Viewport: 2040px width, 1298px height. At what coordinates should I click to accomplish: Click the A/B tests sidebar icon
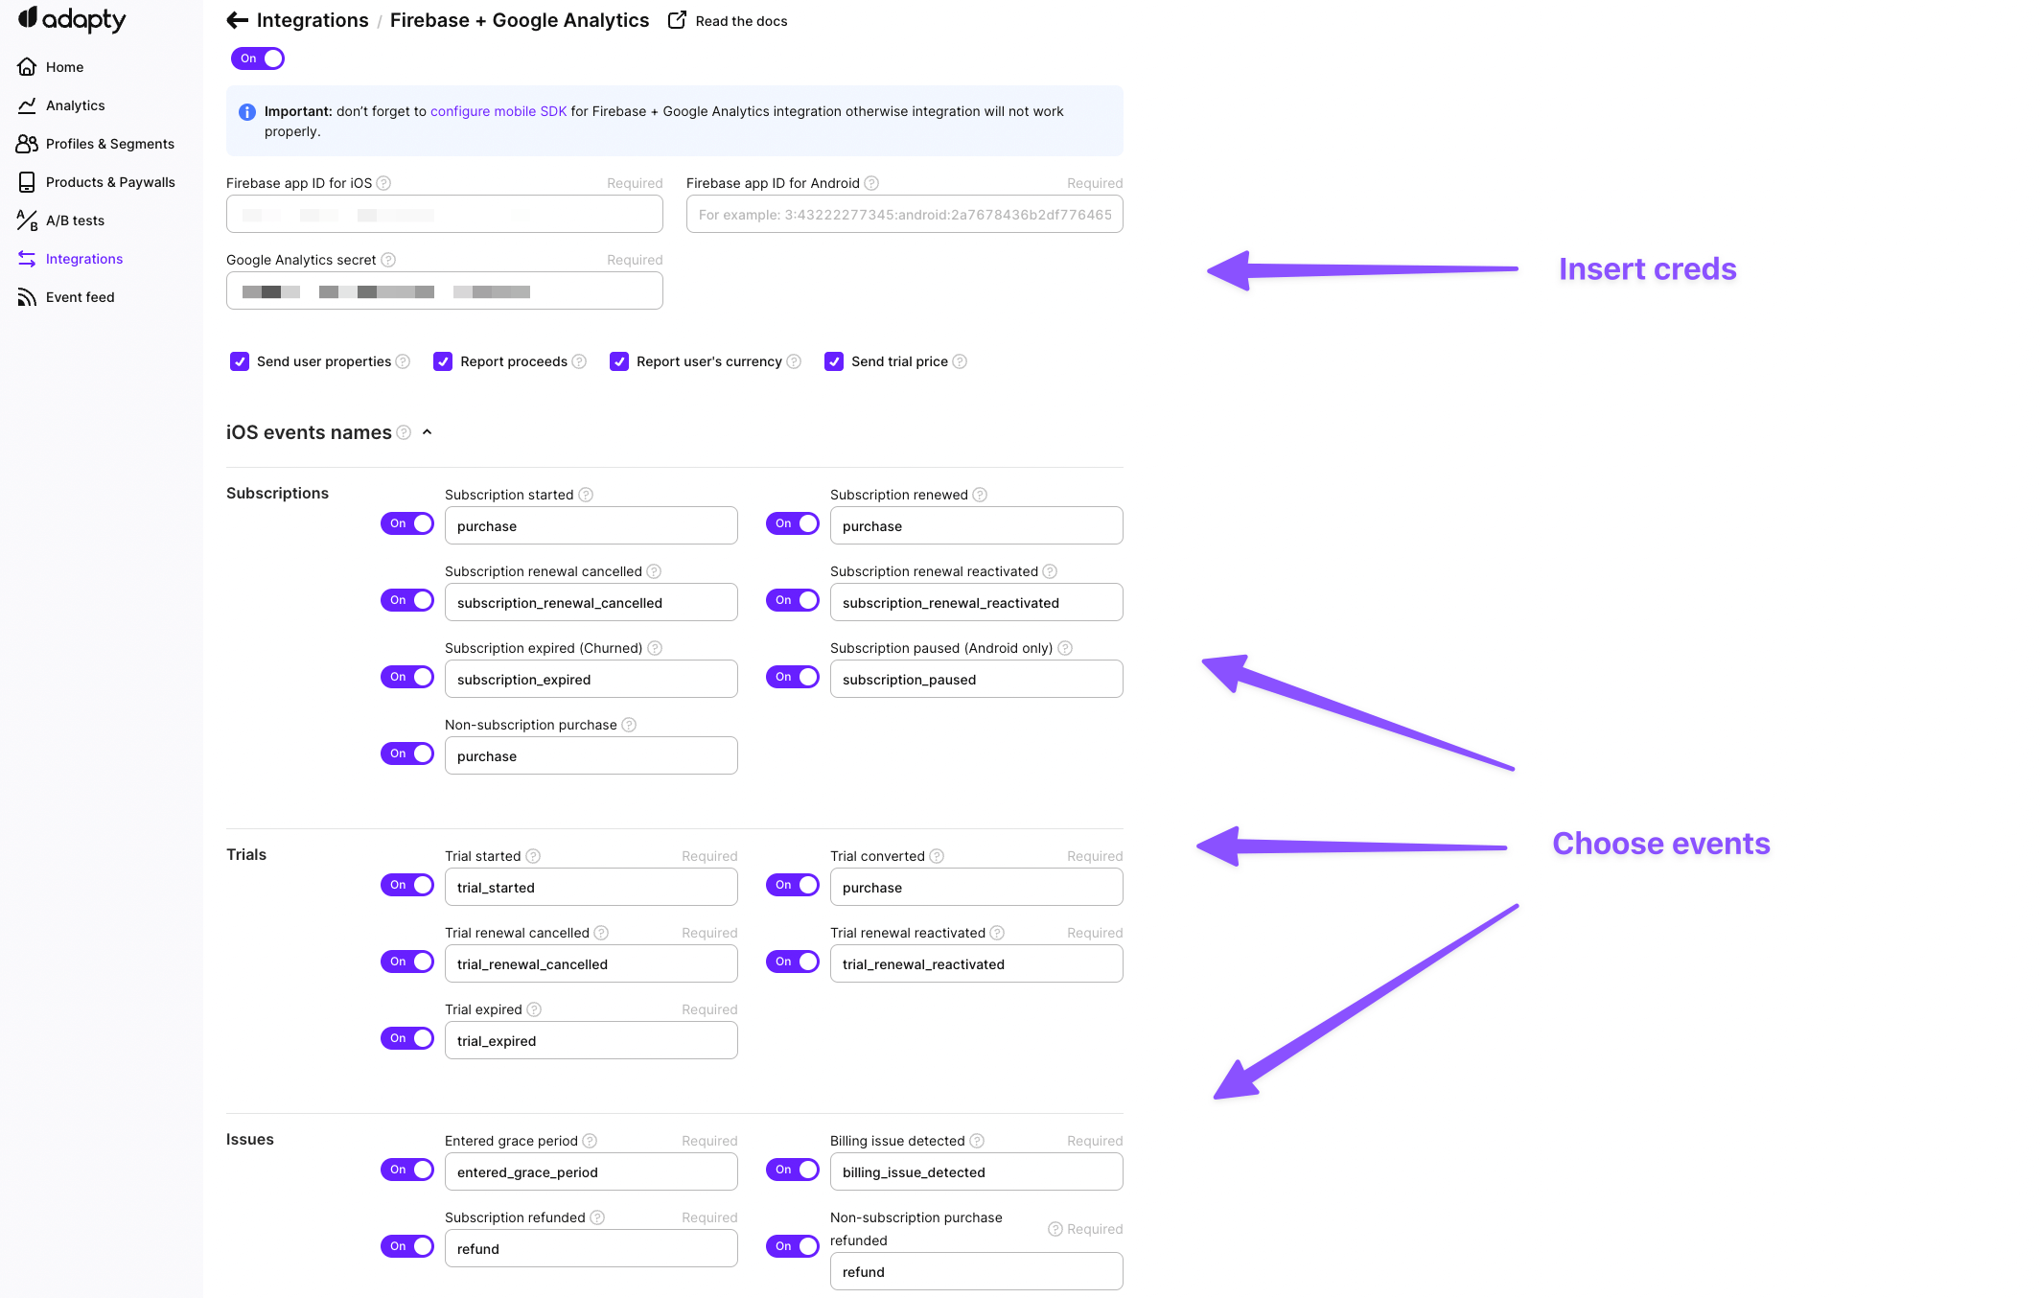pos(27,220)
